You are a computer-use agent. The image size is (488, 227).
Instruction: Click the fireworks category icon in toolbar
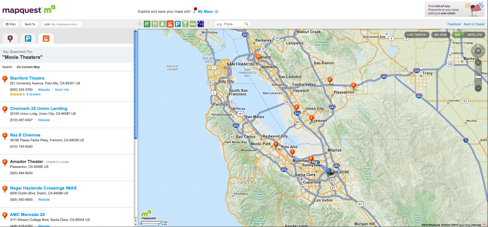pos(201,24)
